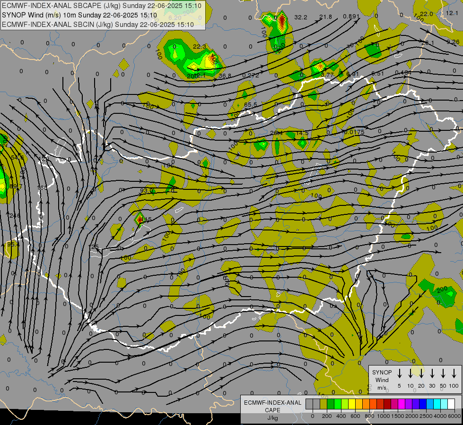This screenshot has width=463, height=425.
Task: Click the 6000 tick label in the CAPE legend
Action: coord(454,416)
